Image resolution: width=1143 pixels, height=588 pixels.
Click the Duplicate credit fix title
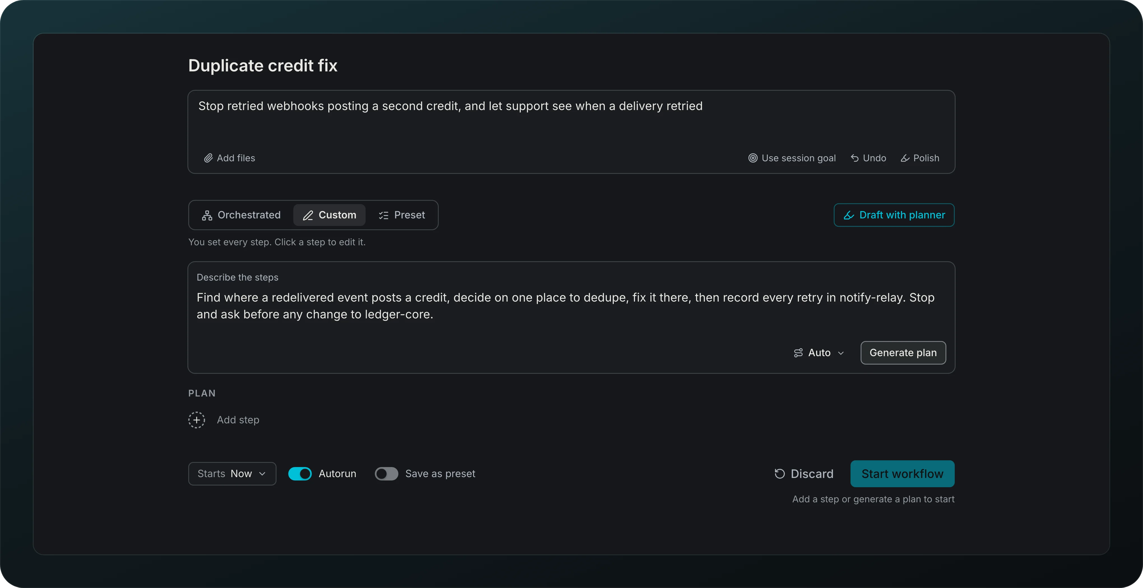[263, 66]
